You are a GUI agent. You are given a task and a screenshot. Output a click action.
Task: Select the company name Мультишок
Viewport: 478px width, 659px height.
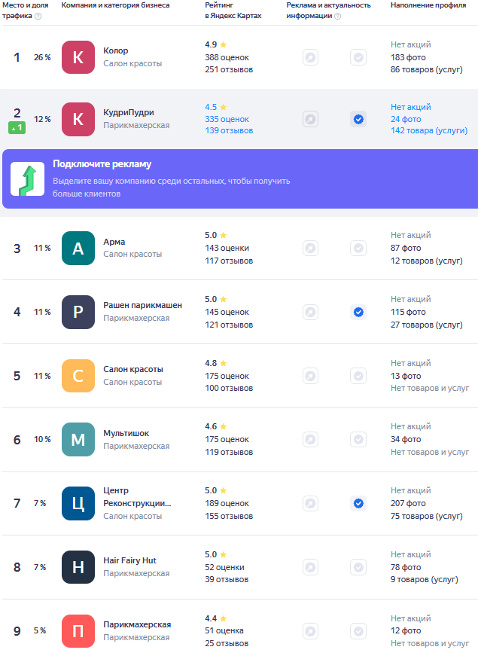126,433
